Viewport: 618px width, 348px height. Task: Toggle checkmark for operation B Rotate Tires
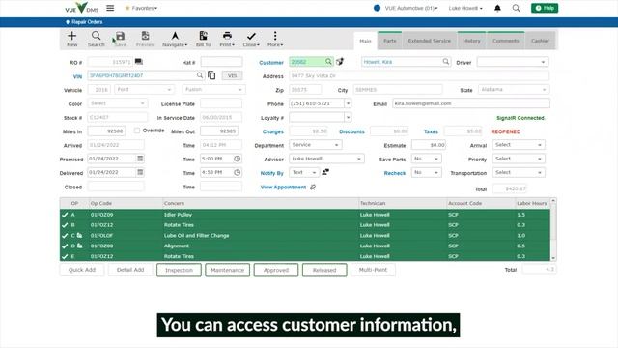65,225
